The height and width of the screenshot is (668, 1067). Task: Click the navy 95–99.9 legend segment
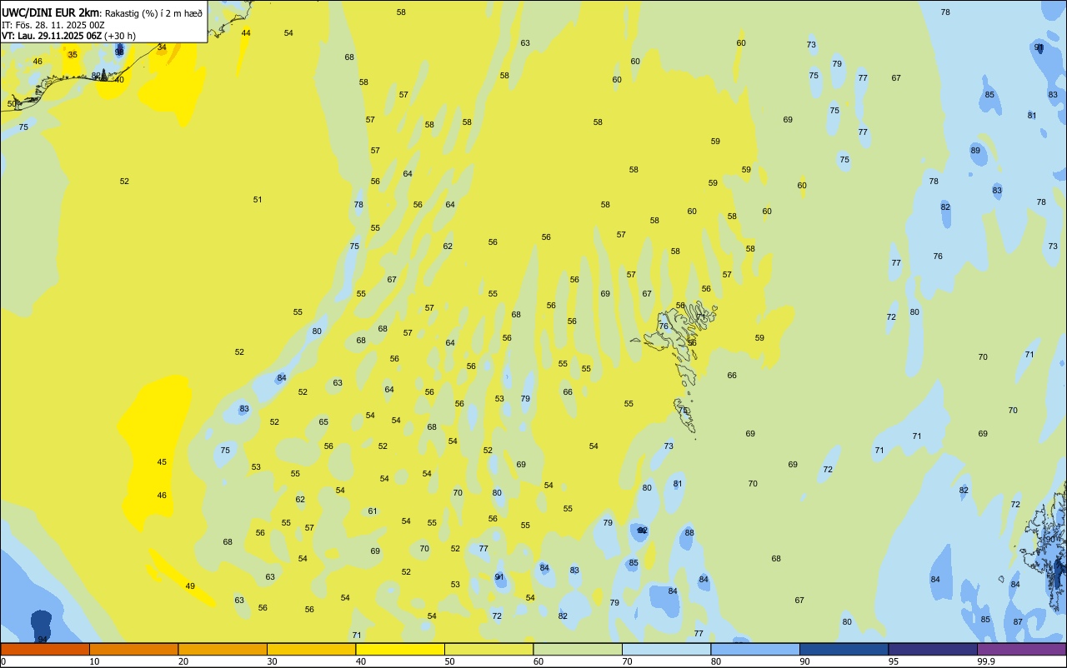tap(933, 649)
